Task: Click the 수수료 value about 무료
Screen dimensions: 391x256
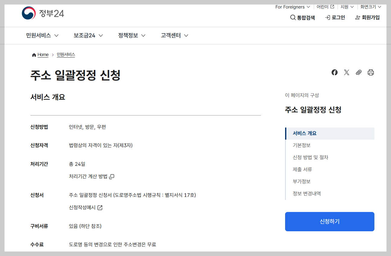Action: tap(113, 245)
